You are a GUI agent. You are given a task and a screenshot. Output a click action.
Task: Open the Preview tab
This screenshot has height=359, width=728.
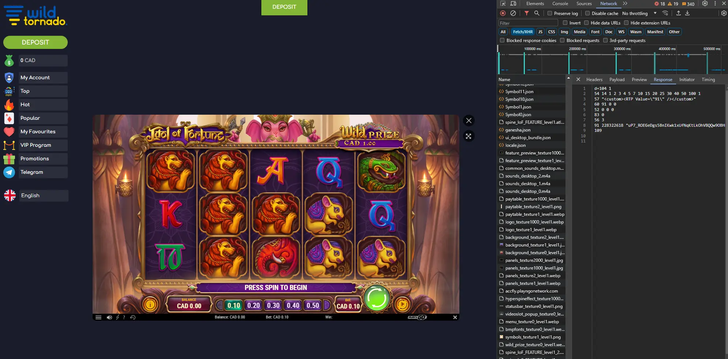(639, 80)
